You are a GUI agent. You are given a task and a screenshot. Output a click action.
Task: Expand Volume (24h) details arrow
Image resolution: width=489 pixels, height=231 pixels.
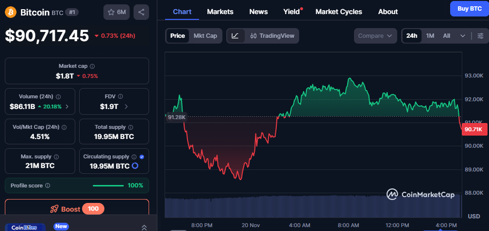click(67, 107)
